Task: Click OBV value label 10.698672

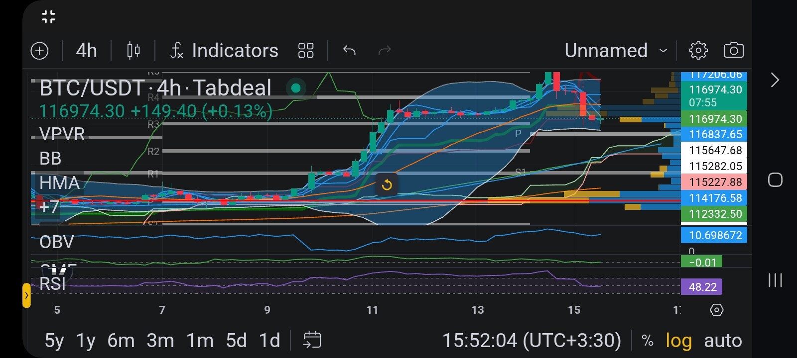Action: click(x=714, y=235)
